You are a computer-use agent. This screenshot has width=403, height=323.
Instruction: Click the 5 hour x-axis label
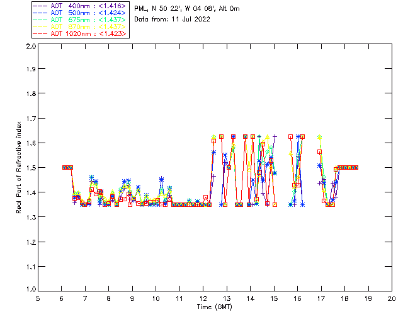point(38,298)
